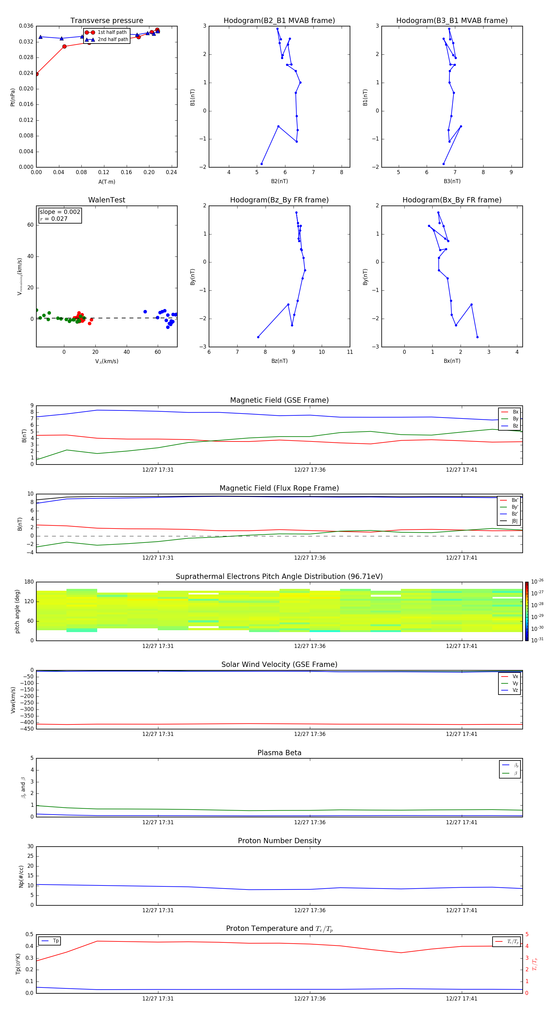Click the '10^-26' colorbar tick label
Image resolution: width=559 pixels, height=1026 pixels.
(x=537, y=581)
